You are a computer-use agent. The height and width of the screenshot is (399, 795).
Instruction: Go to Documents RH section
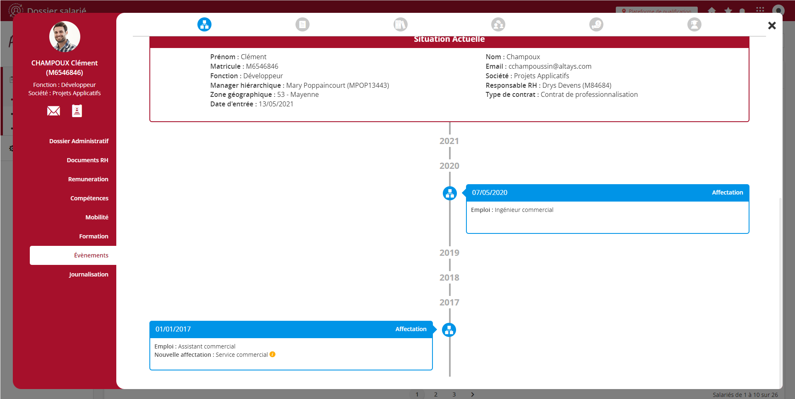[87, 160]
